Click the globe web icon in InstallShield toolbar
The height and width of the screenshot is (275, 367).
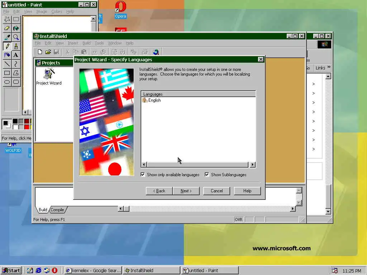[x=156, y=52]
